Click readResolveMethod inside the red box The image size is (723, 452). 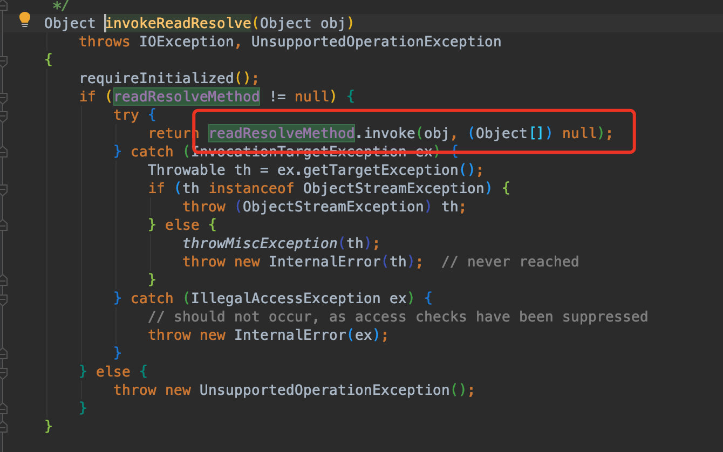click(282, 133)
